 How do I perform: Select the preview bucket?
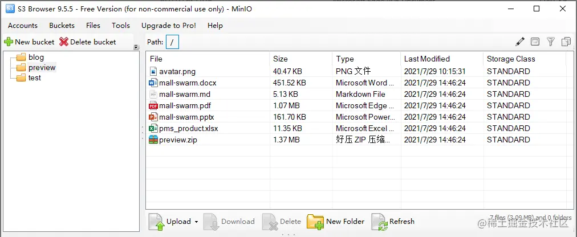pyautogui.click(x=42, y=68)
